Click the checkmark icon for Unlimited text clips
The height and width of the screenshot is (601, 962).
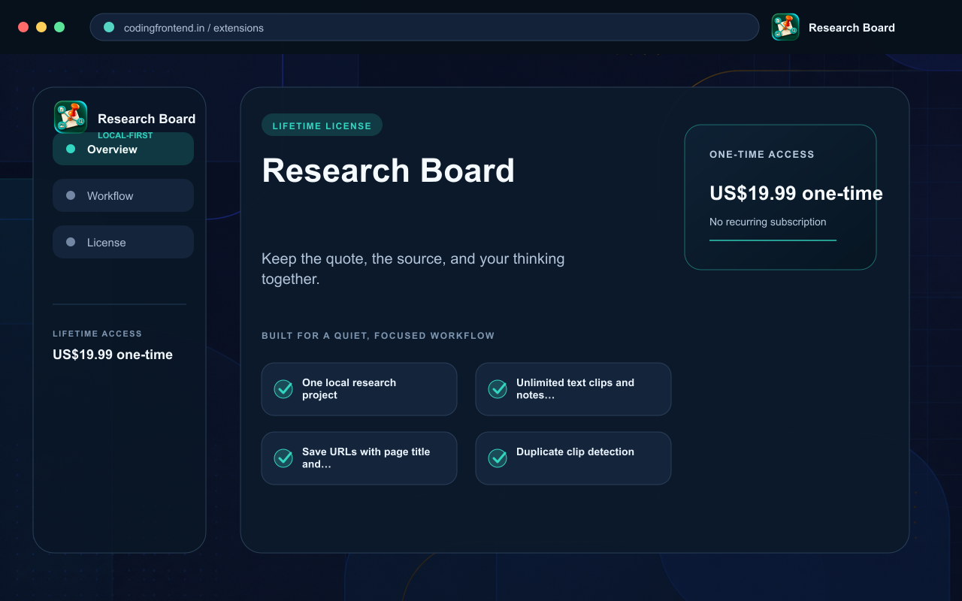[x=498, y=389]
